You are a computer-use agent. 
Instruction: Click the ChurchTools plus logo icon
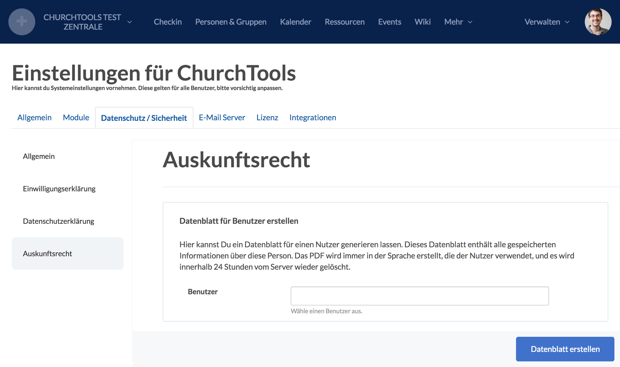point(22,22)
